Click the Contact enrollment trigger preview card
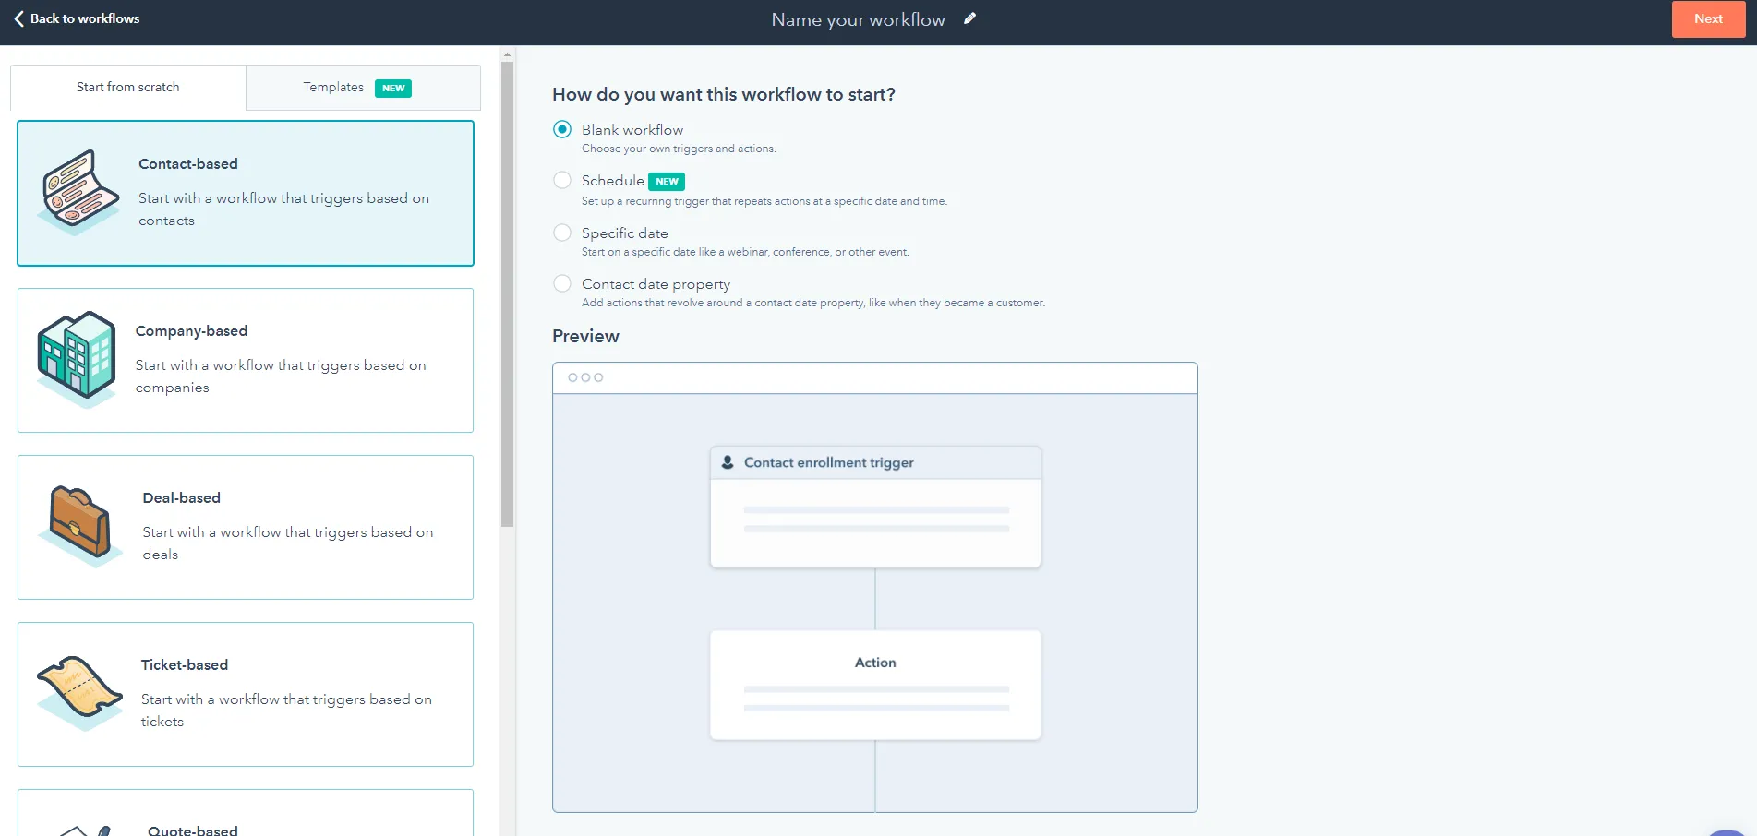The width and height of the screenshot is (1757, 836). (x=875, y=507)
